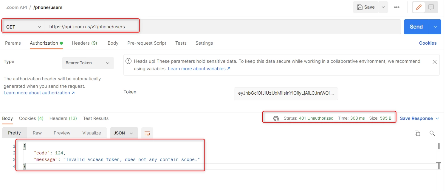Follow Learn more about authorization link
Image resolution: width=446 pixels, height=191 pixels.
pos(39,93)
